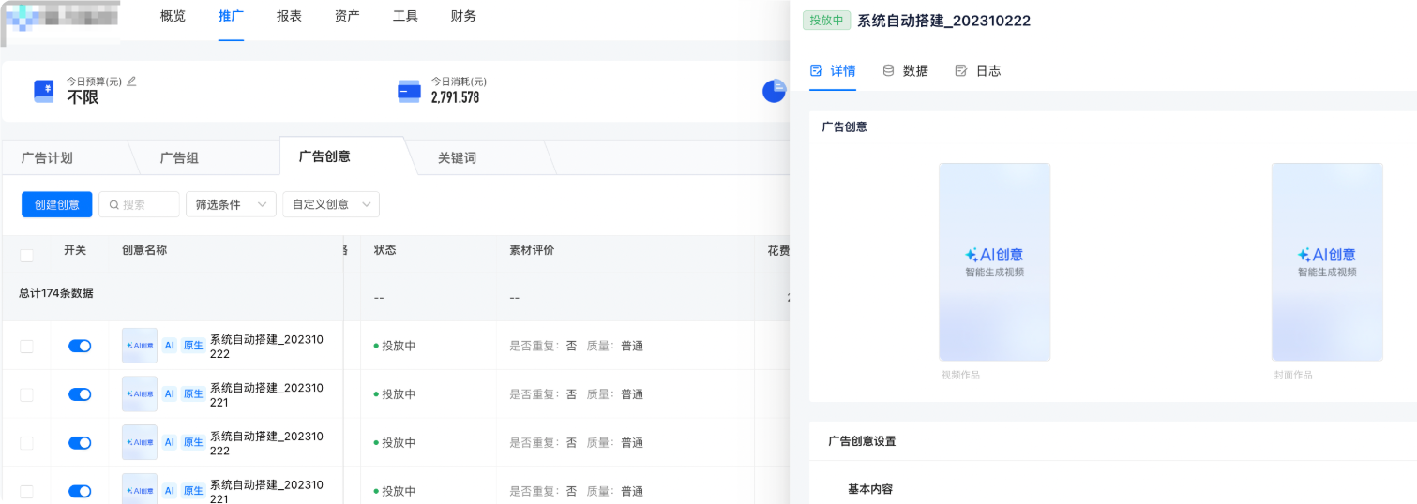Open the 工具 top navigation tab
The width and height of the screenshot is (1417, 504).
coord(405,16)
